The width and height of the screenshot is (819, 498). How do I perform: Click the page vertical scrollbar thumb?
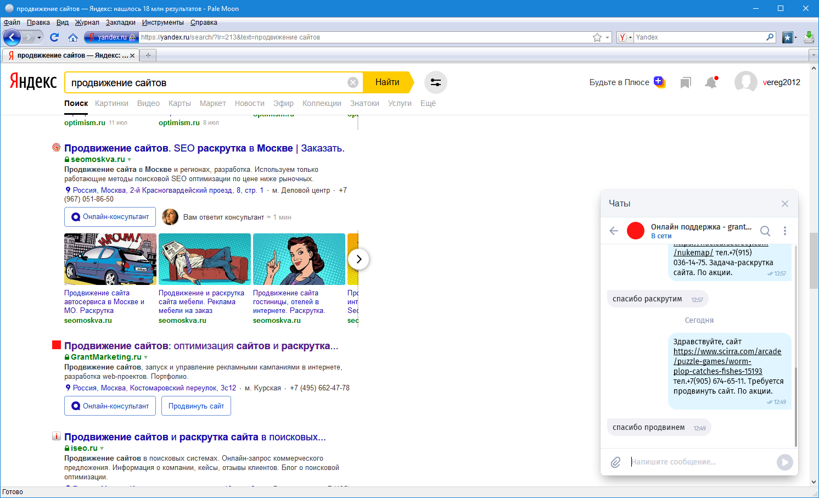pyautogui.click(x=814, y=260)
